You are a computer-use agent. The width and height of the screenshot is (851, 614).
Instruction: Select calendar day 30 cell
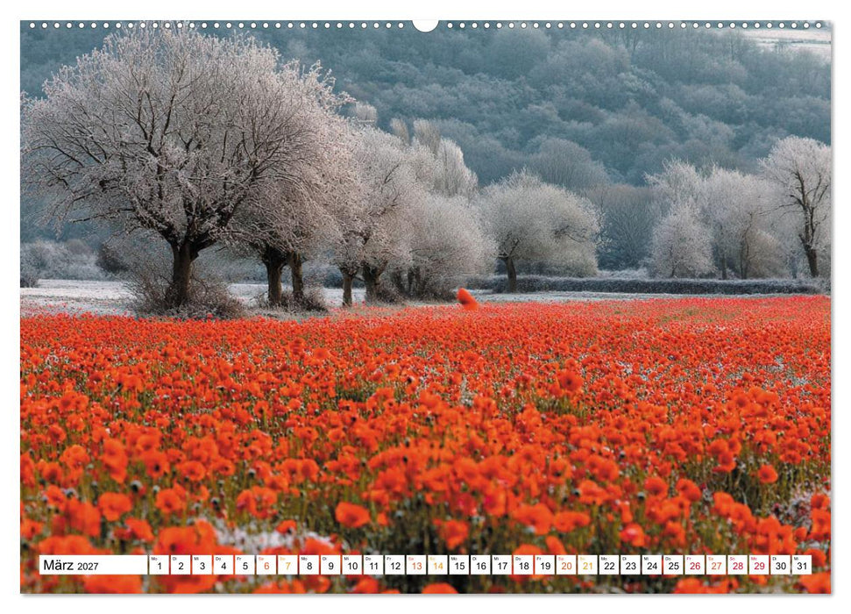pyautogui.click(x=780, y=565)
